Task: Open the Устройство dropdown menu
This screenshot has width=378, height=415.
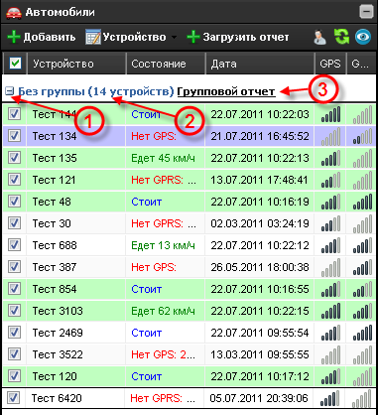Action: (x=131, y=37)
